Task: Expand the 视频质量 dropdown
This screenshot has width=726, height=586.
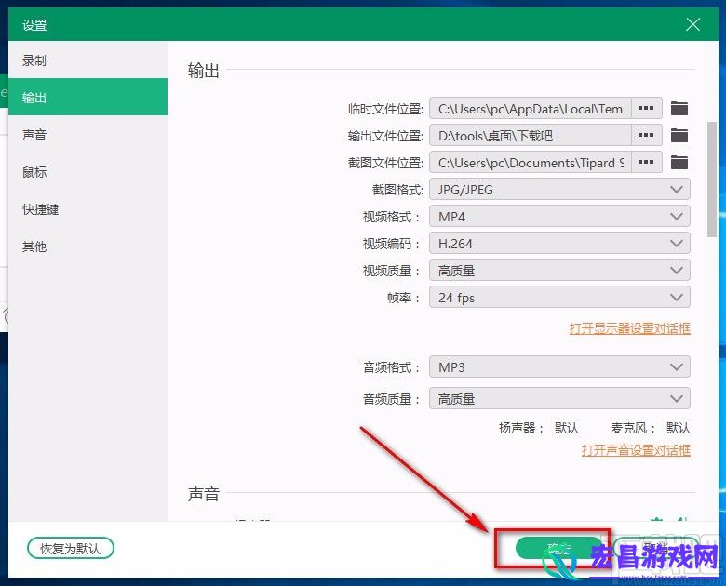Action: [559, 271]
